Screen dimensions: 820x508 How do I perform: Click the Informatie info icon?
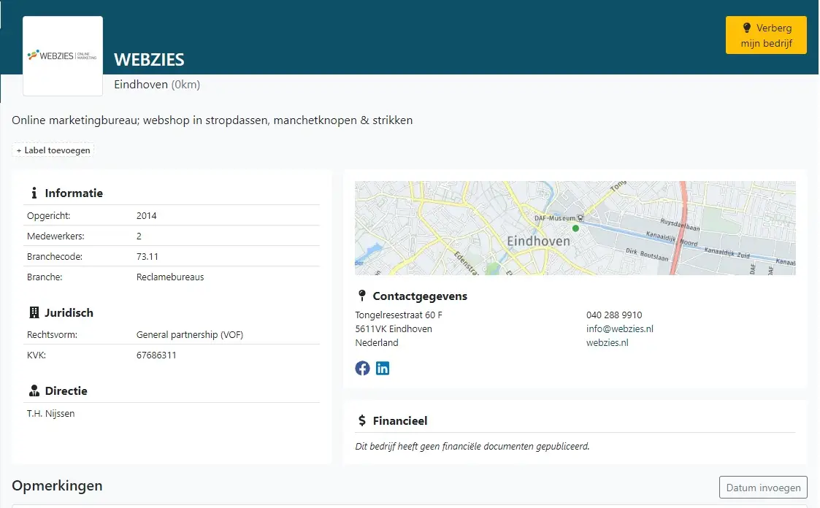coord(34,193)
